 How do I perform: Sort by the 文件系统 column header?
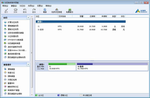[x=65, y=16]
